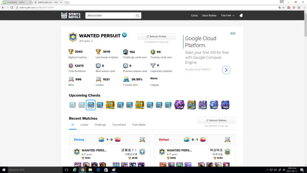The image size is (307, 173).
Task: Click the Stats Royale logo
Action: (71, 15)
